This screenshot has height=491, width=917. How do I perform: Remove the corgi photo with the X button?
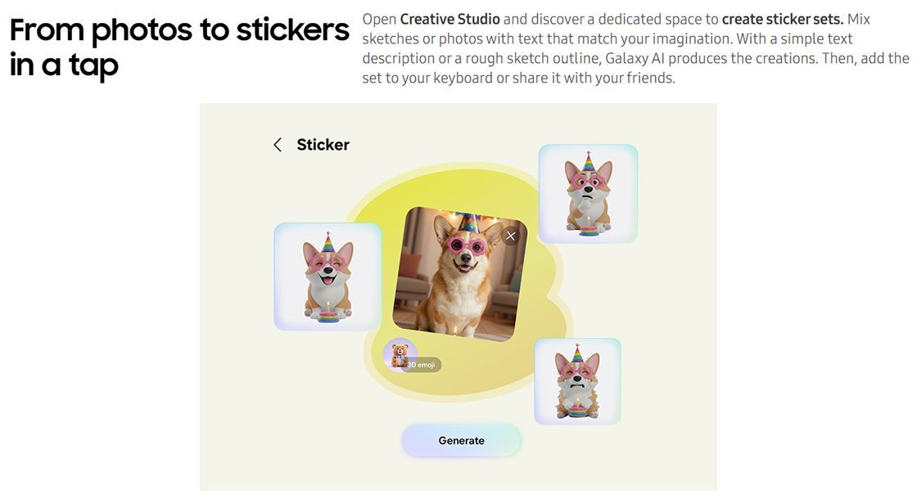tap(511, 236)
